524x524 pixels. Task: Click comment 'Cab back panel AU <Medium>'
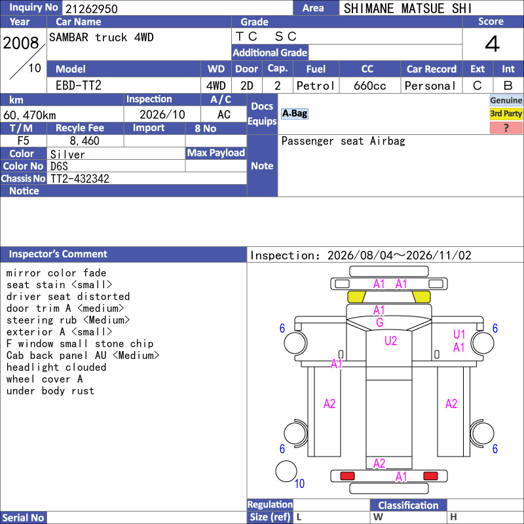point(83,355)
